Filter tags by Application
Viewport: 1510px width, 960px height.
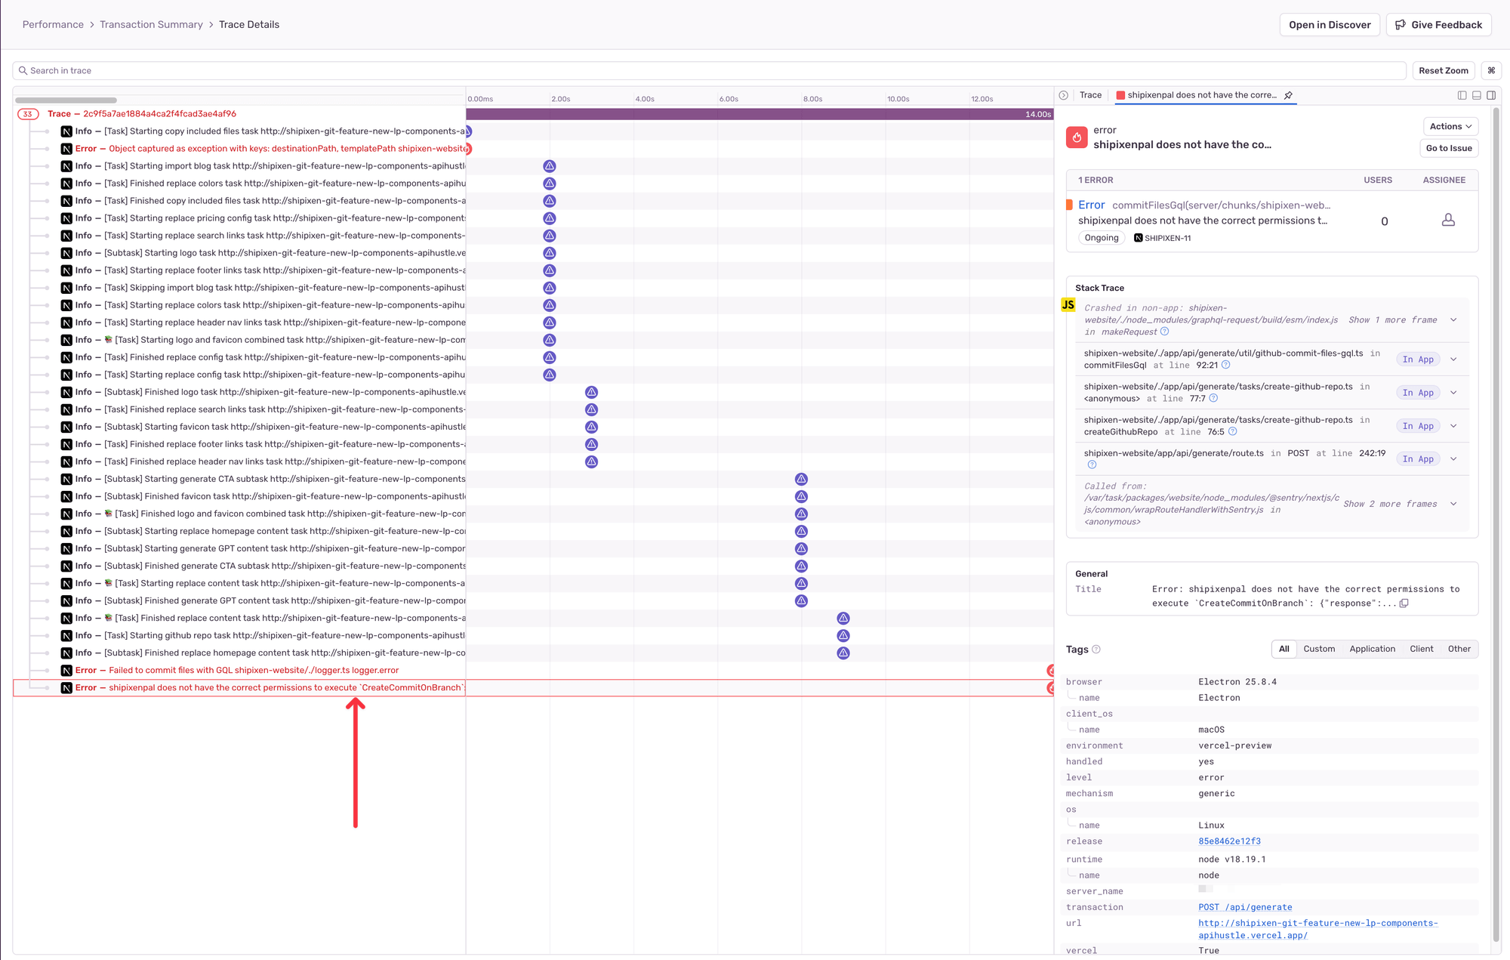point(1372,649)
